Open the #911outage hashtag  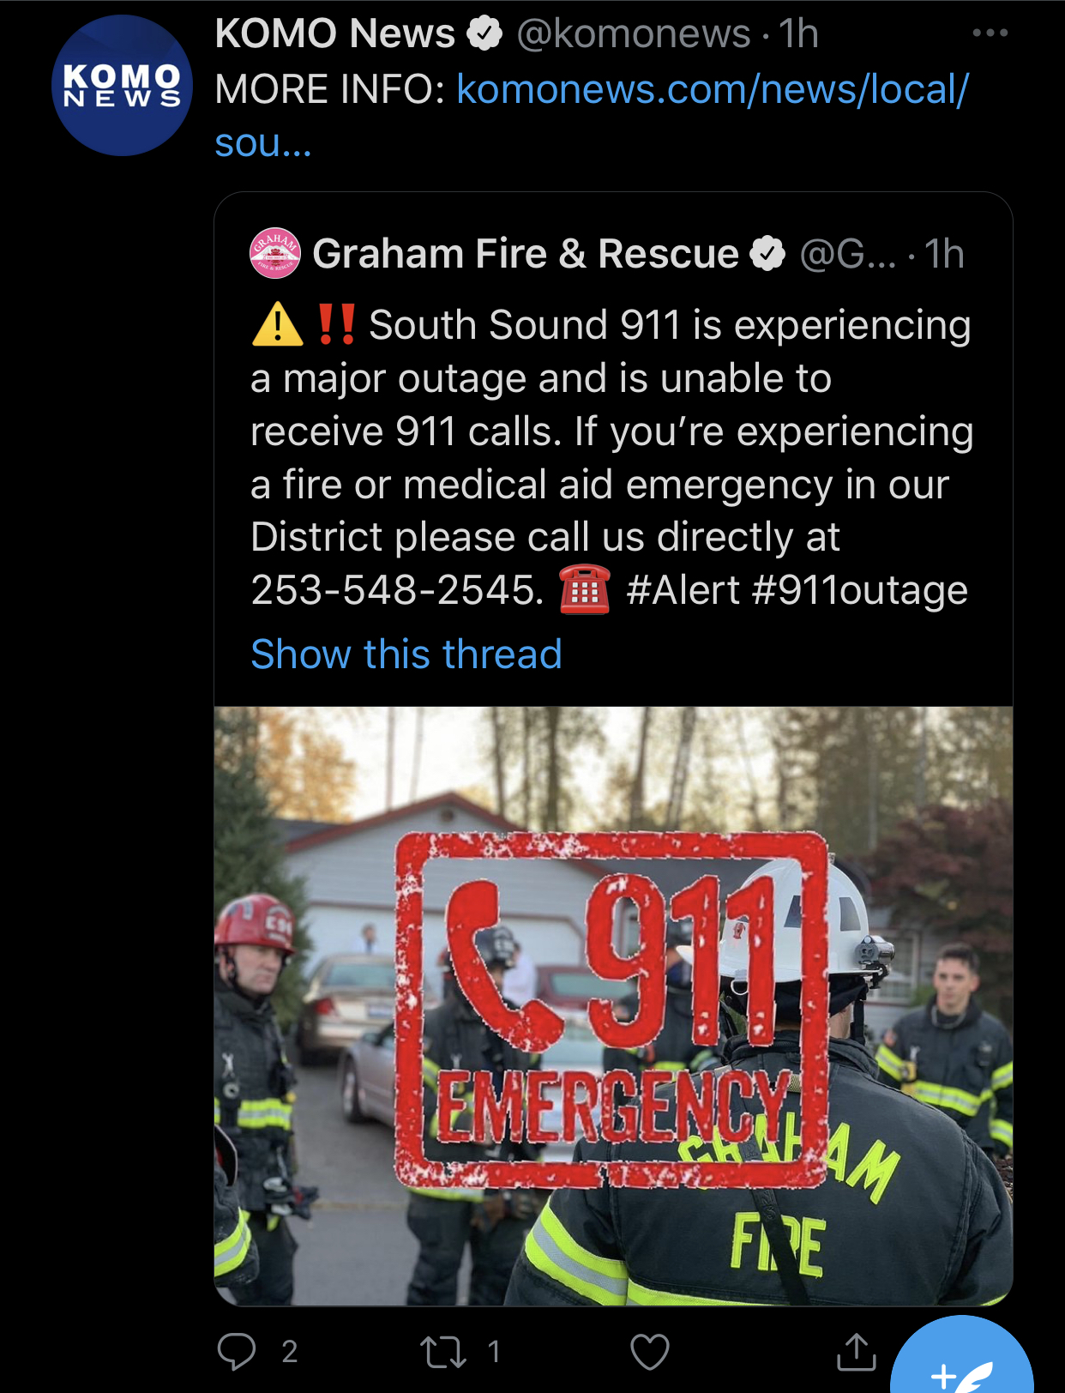pos(859,590)
